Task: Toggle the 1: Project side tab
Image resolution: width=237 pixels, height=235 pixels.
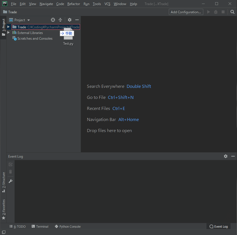Action: [4, 27]
